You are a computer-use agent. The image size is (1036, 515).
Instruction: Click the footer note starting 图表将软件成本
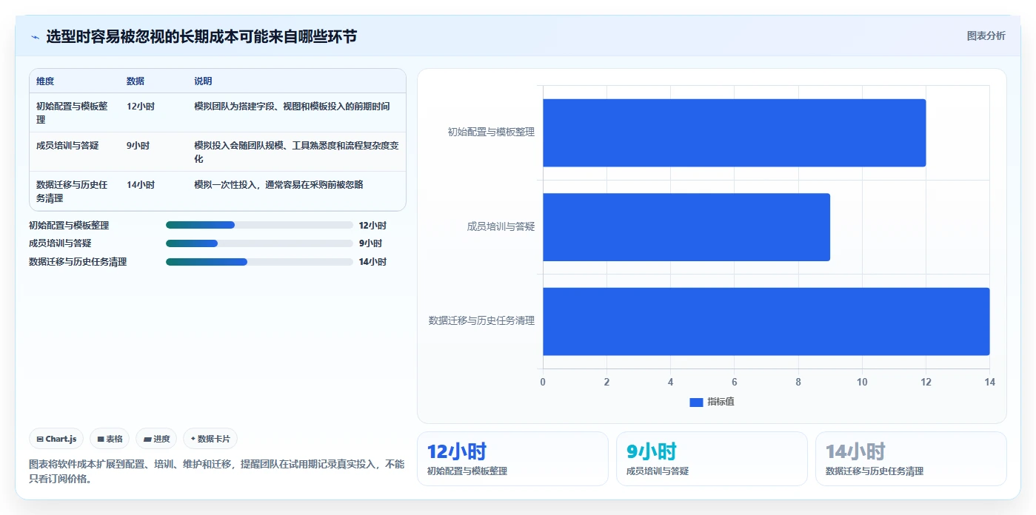pyautogui.click(x=217, y=471)
